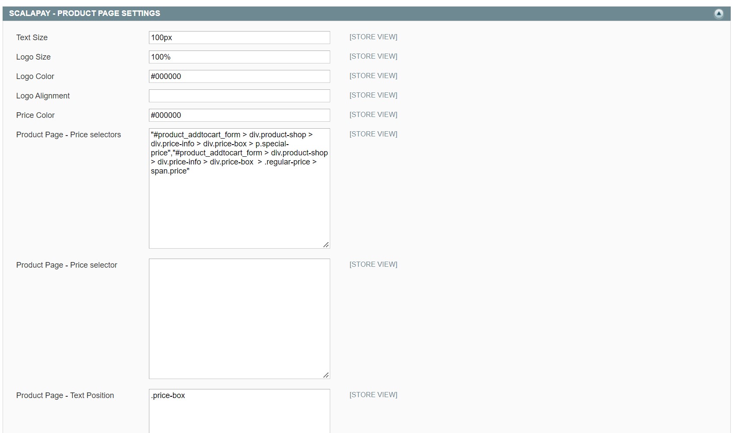The width and height of the screenshot is (745, 433).
Task: Click [STORE VIEW] beside Text Position
Action: point(373,395)
